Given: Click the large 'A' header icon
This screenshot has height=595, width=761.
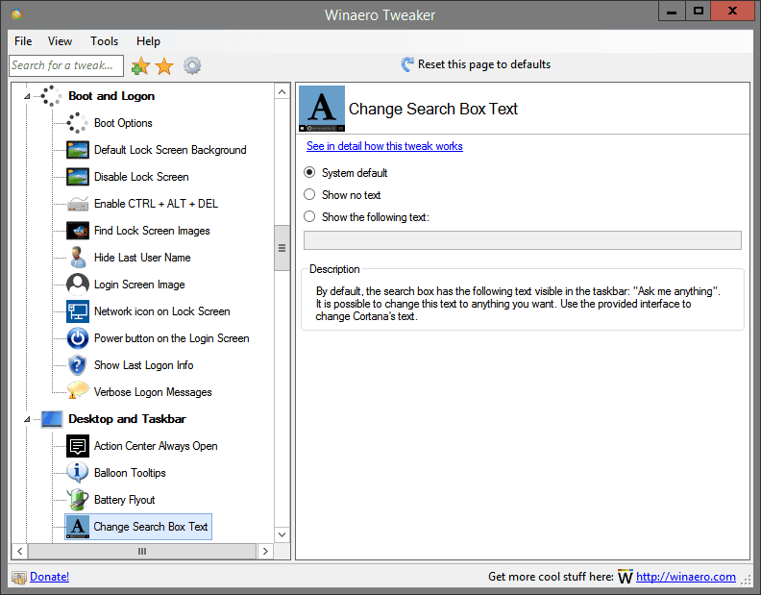Looking at the screenshot, I should [x=322, y=109].
